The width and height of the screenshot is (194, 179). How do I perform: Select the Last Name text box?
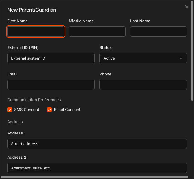coord(158,32)
